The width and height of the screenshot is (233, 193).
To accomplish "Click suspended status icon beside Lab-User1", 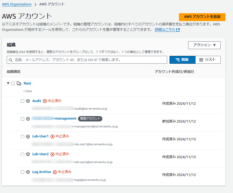I will click(52, 137).
